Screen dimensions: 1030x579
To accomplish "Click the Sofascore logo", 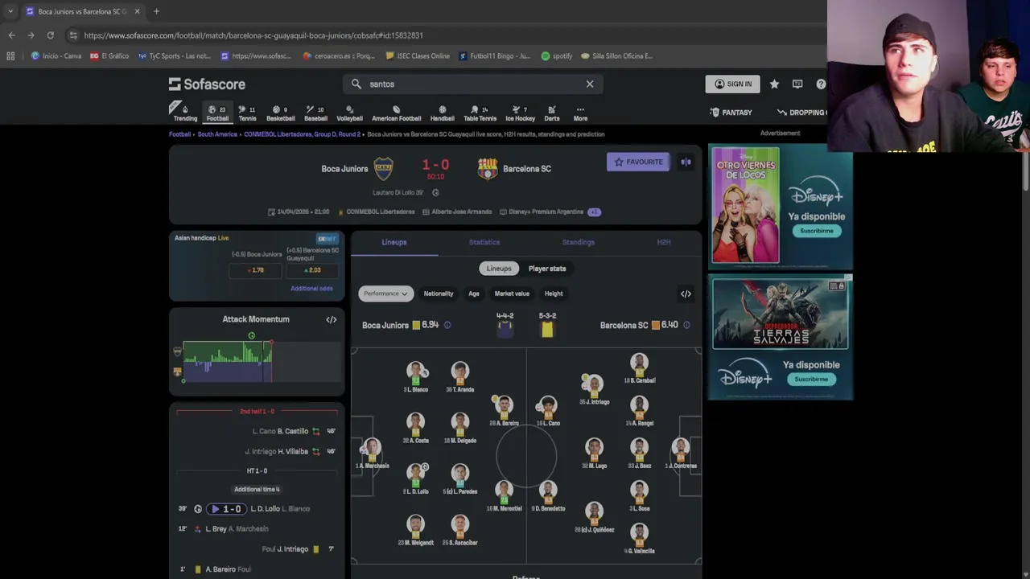I will tap(207, 84).
